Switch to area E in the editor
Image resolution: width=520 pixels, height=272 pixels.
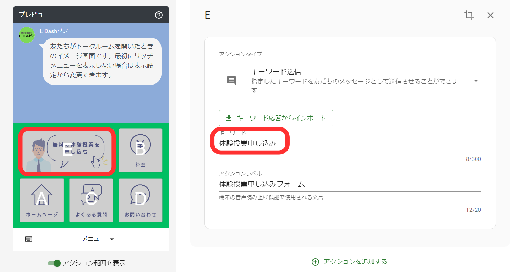[x=208, y=15]
